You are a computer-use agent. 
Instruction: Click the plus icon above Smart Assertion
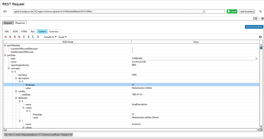(259, 18)
